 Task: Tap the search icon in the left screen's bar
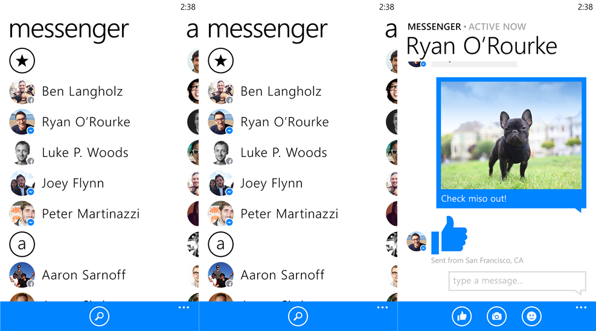tap(99, 316)
